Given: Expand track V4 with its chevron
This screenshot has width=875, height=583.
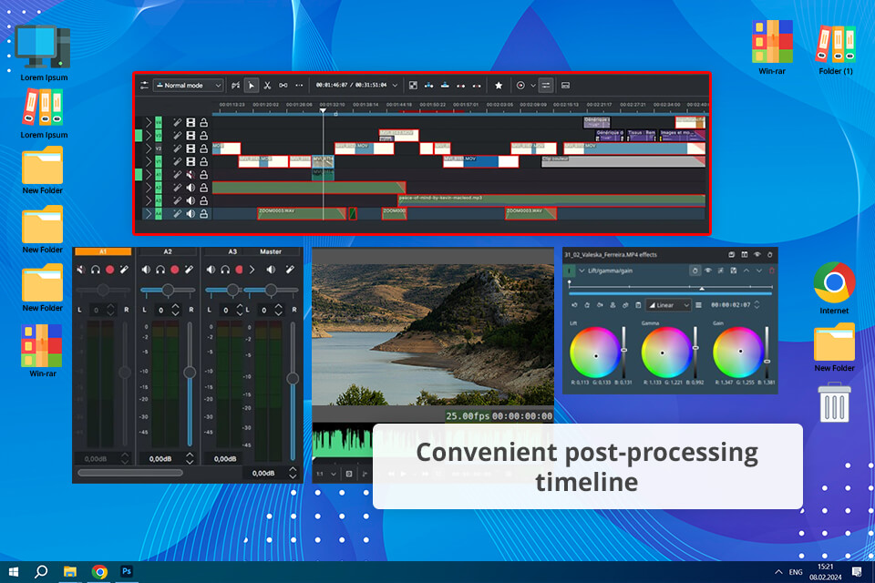Looking at the screenshot, I should coord(149,122).
